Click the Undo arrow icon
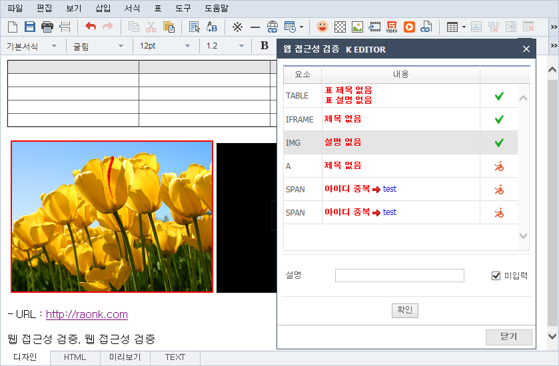559x366 pixels. pos(91,27)
